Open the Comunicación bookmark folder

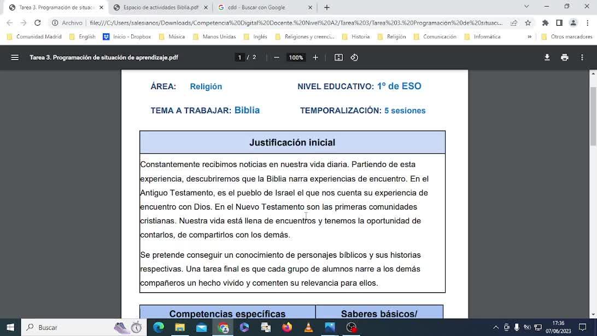click(x=435, y=37)
